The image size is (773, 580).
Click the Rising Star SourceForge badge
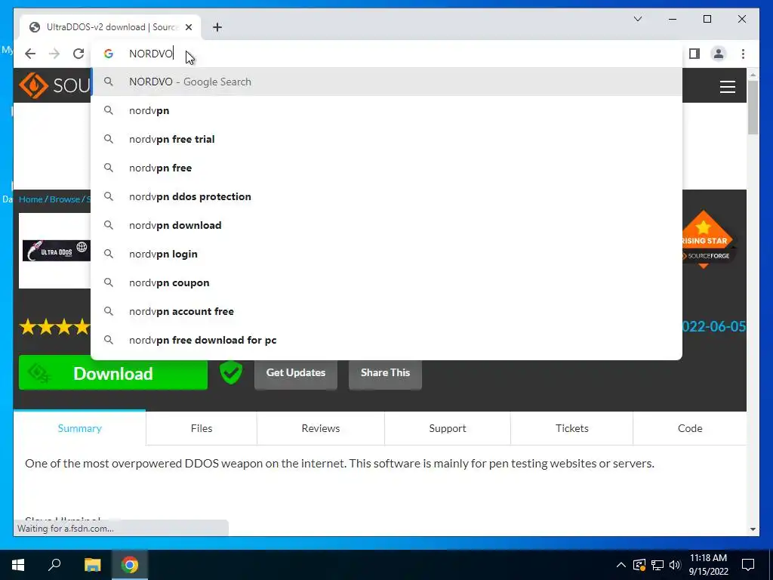pyautogui.click(x=707, y=240)
